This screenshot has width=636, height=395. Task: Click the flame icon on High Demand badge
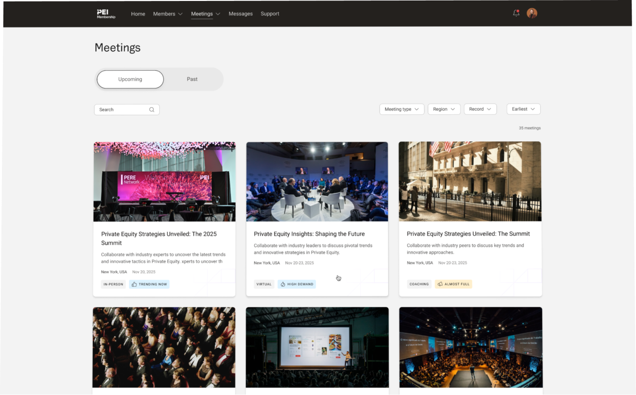[x=283, y=284]
